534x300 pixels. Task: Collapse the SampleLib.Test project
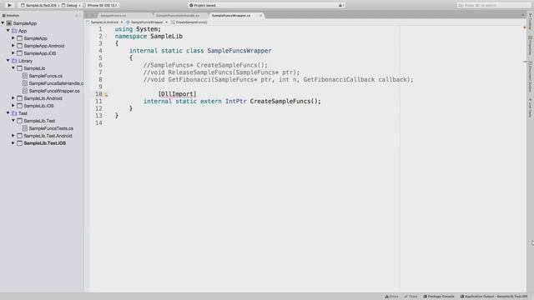point(13,120)
